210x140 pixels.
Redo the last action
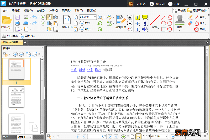coord(35,23)
